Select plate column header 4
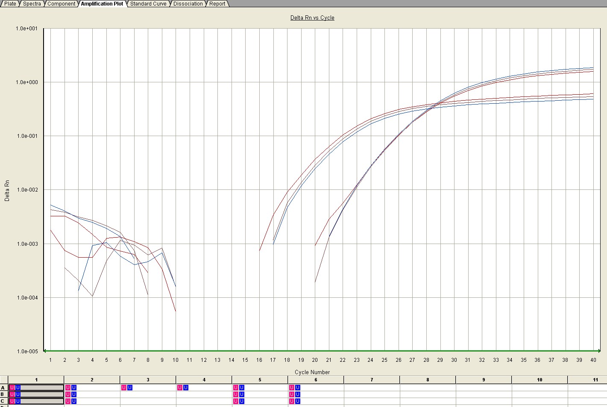 pyautogui.click(x=204, y=380)
